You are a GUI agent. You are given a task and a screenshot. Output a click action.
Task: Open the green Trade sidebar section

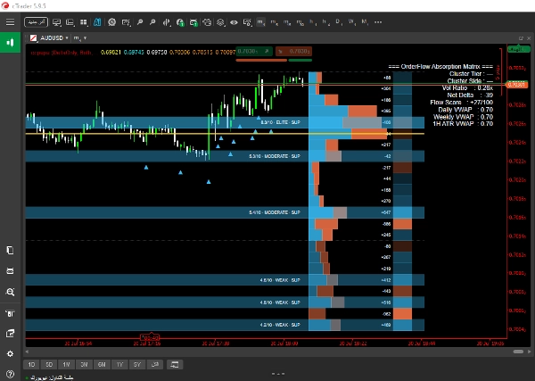point(10,42)
